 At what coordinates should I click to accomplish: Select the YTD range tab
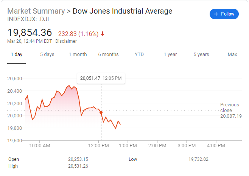tap(139, 55)
